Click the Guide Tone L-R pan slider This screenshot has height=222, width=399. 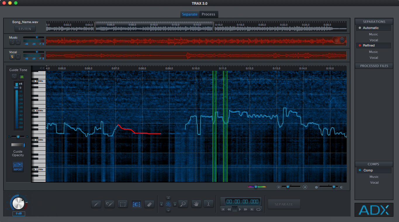(18, 137)
